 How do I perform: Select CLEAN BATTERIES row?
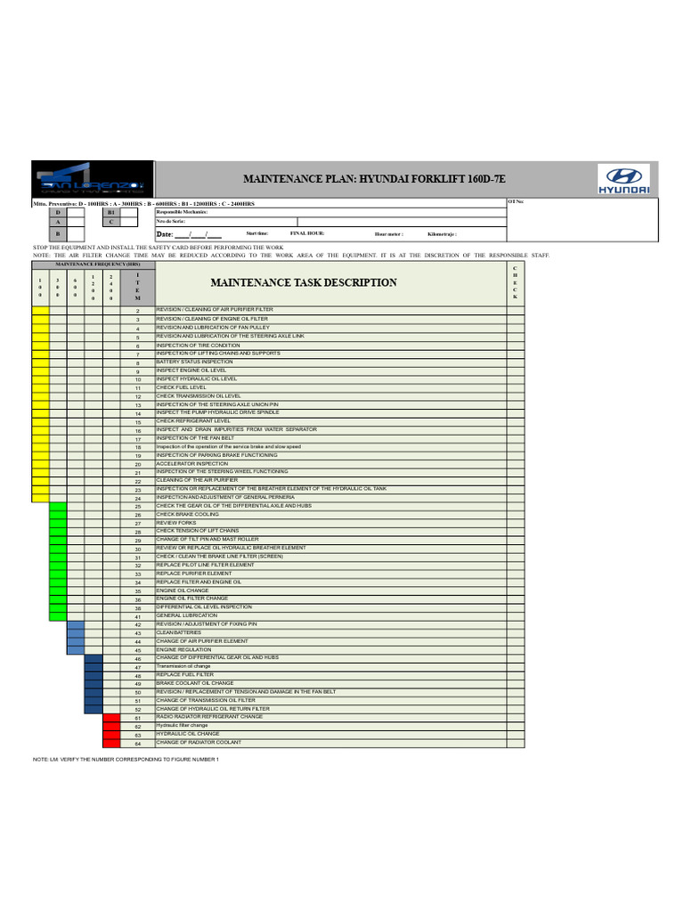click(331, 633)
